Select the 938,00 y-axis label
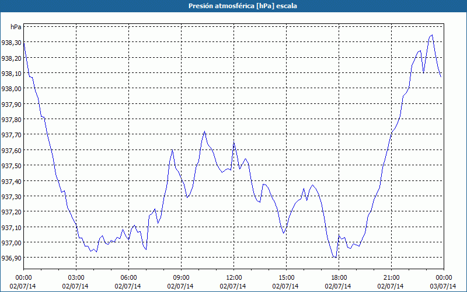 click(11, 89)
